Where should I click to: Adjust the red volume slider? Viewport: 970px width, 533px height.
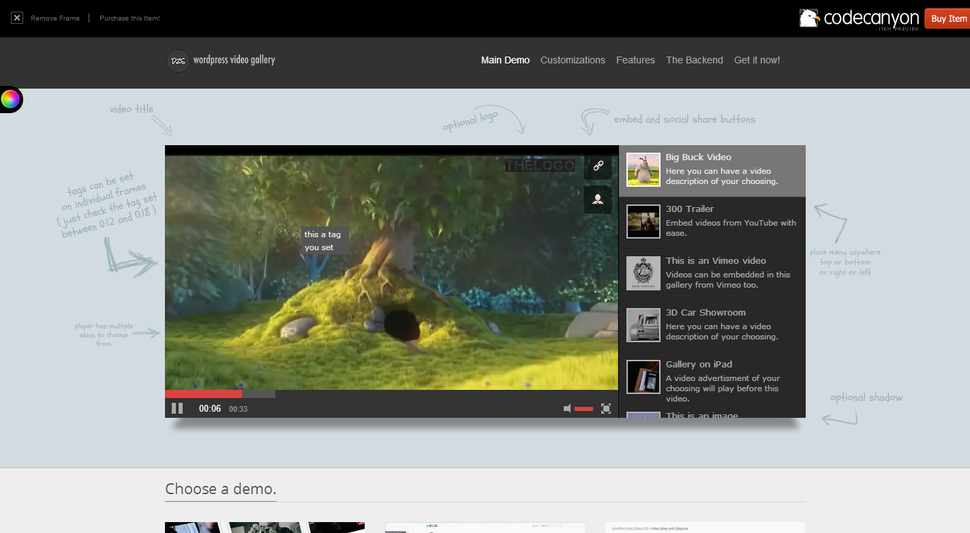[x=584, y=409]
